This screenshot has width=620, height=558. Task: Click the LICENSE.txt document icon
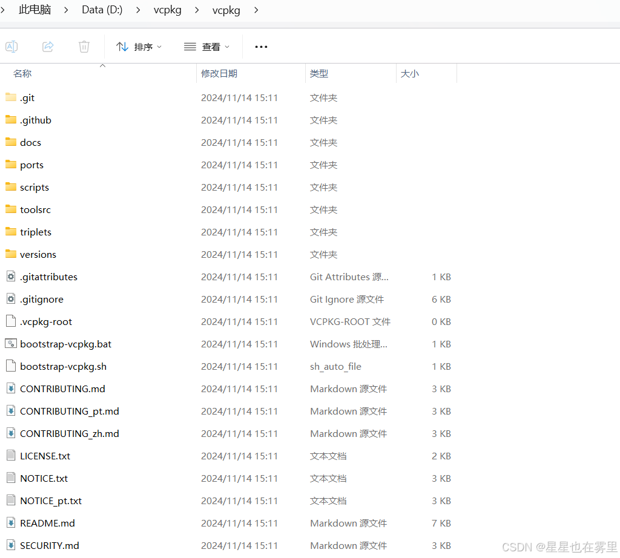(11, 456)
